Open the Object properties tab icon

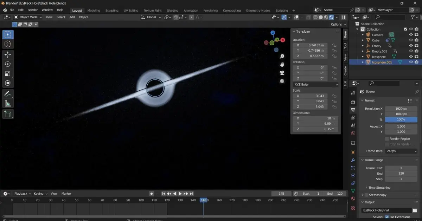(353, 152)
